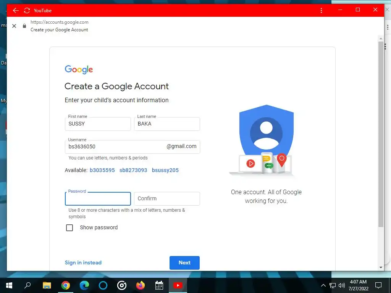Open the three-dot menu in red title bar
Screen dimensions: 391x293
coord(321,10)
